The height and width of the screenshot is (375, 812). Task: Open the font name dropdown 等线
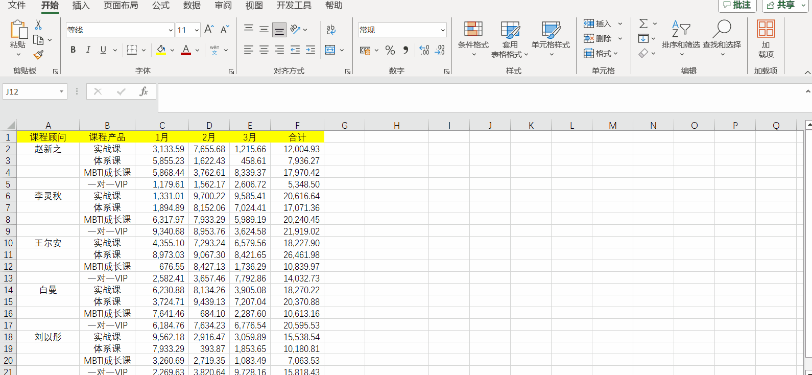tap(171, 30)
